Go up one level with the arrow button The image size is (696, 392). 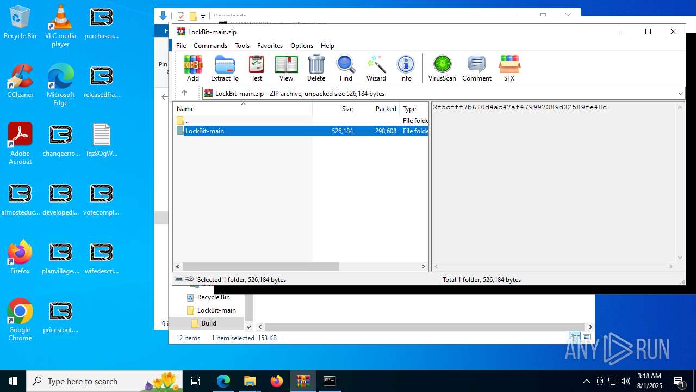pos(184,93)
